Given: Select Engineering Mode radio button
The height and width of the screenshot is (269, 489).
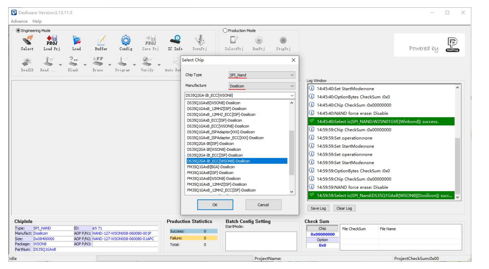Looking at the screenshot, I should 18,31.
